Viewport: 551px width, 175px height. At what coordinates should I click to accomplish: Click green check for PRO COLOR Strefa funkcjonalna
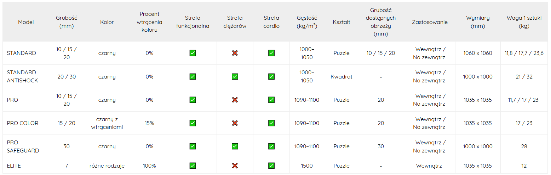point(193,123)
